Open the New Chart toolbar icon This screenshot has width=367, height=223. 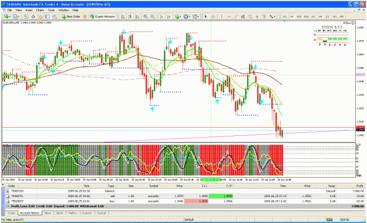point(6,16)
